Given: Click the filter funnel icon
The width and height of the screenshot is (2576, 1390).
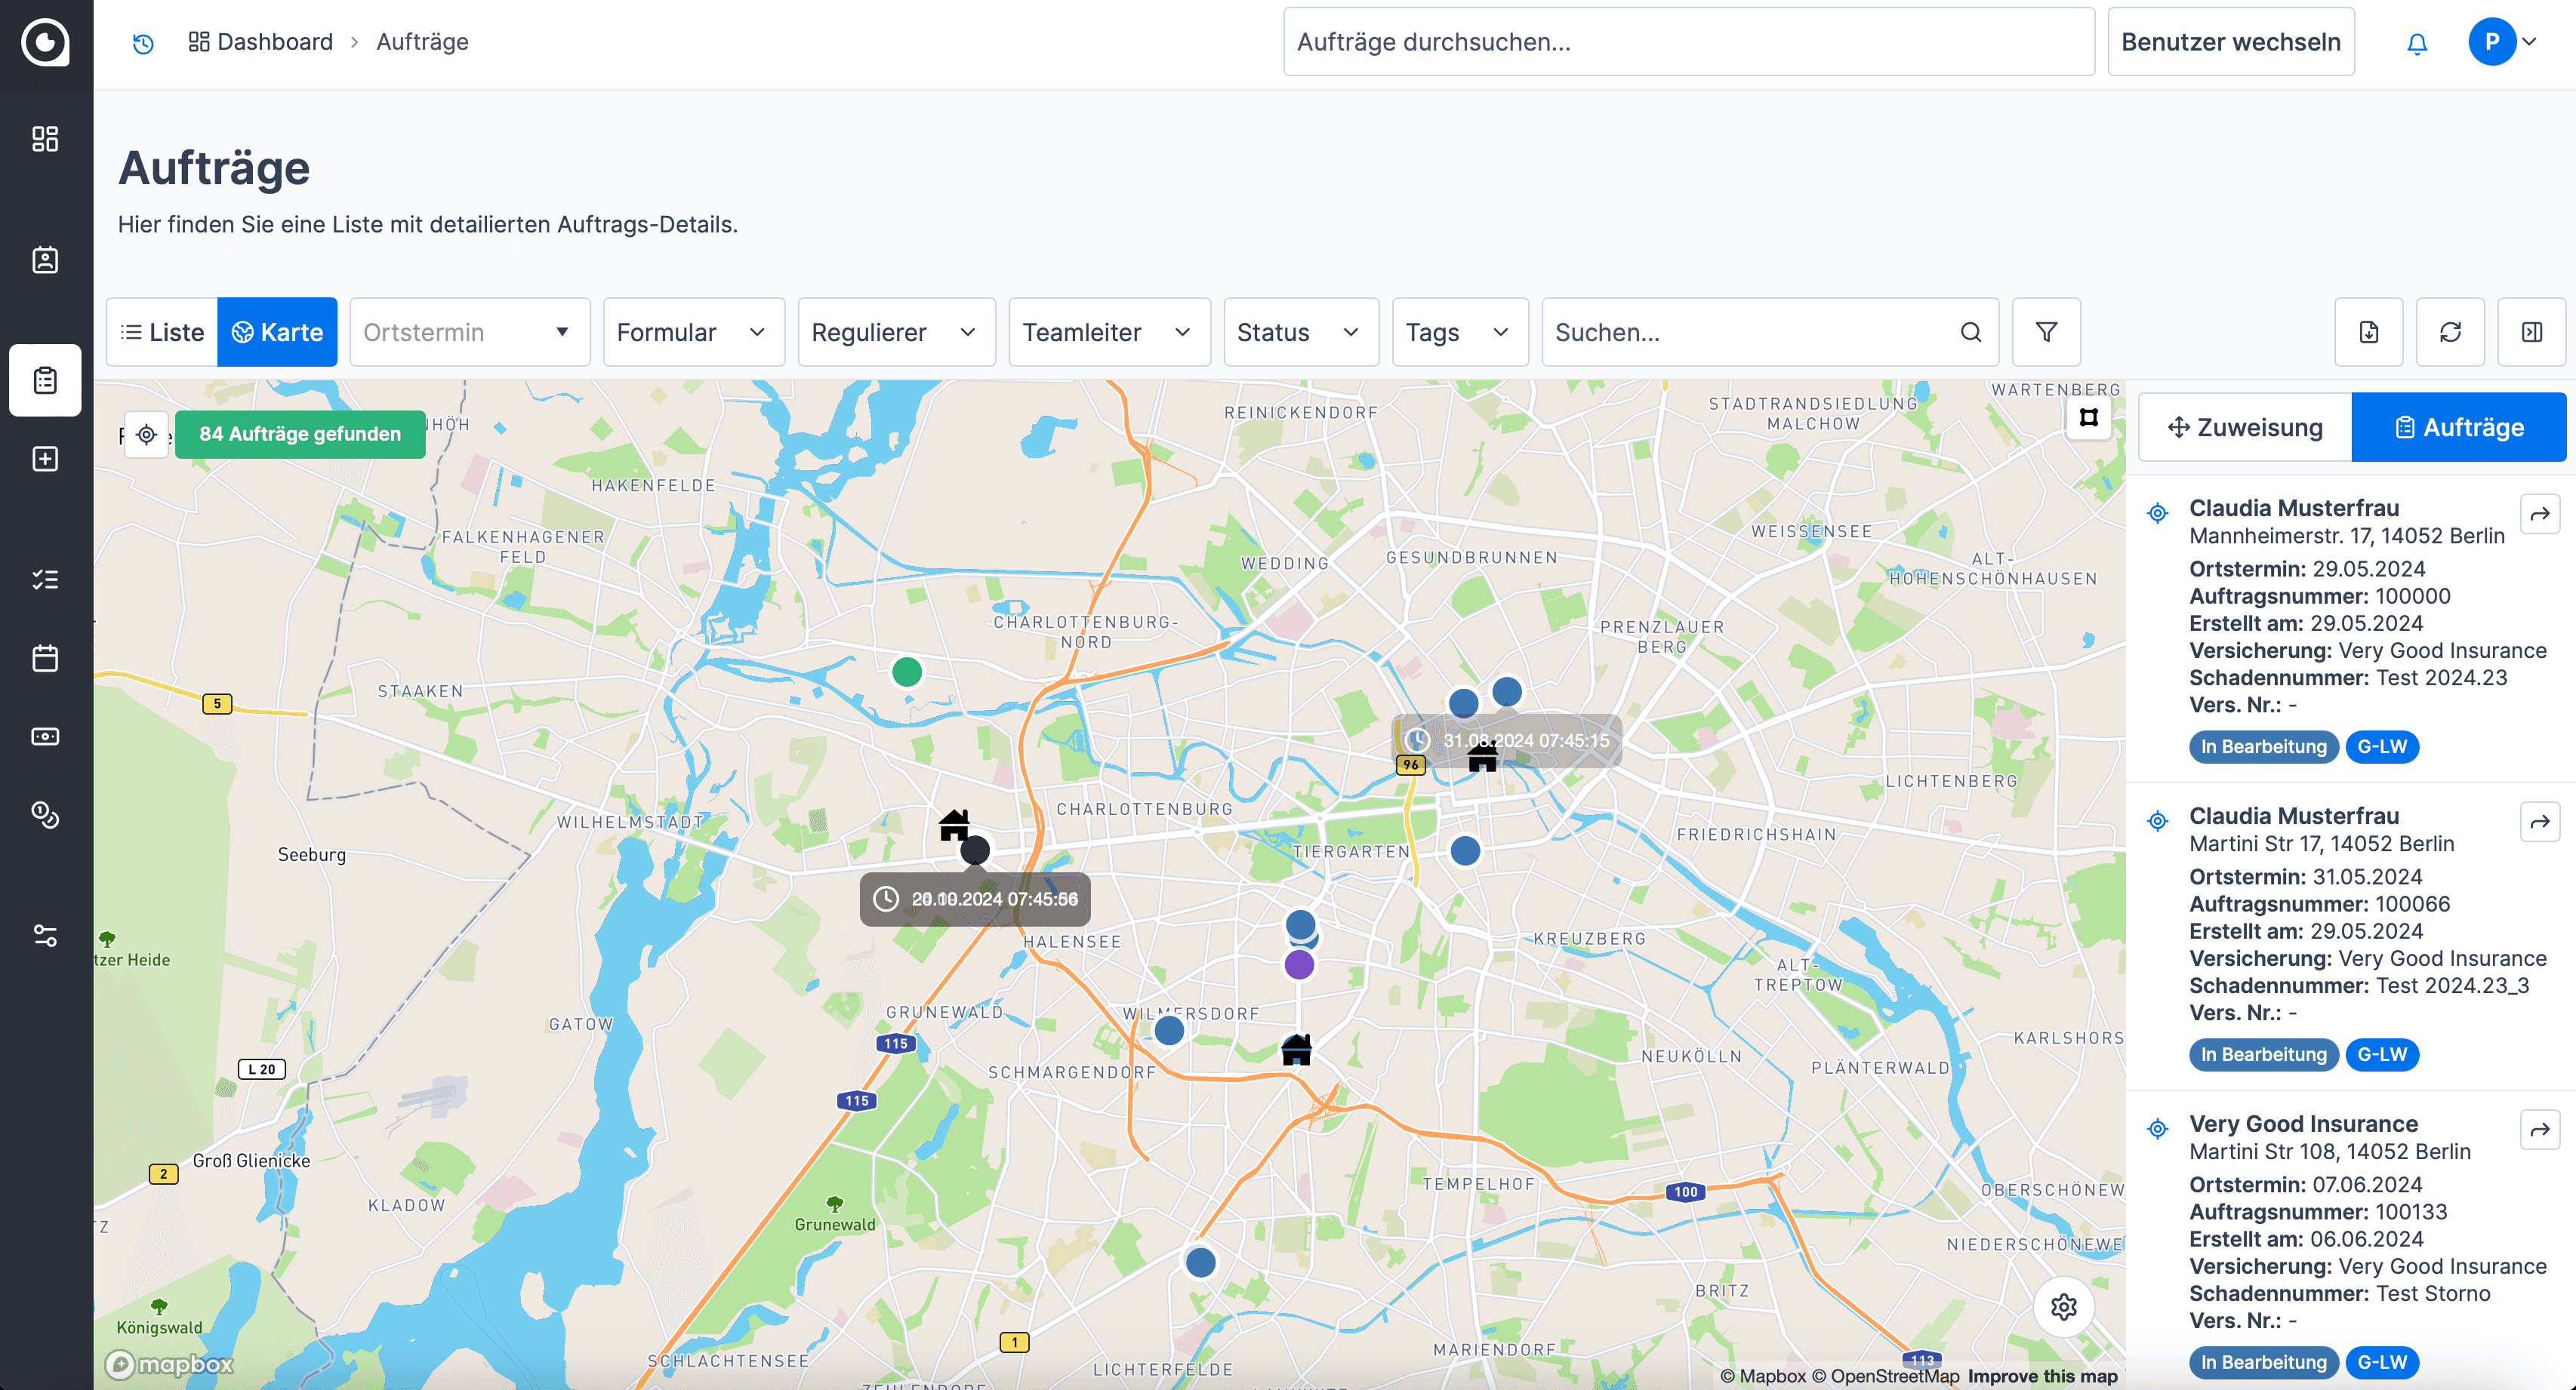Looking at the screenshot, I should point(2046,332).
